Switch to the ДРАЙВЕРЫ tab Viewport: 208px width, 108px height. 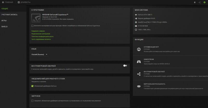tap(24, 2)
